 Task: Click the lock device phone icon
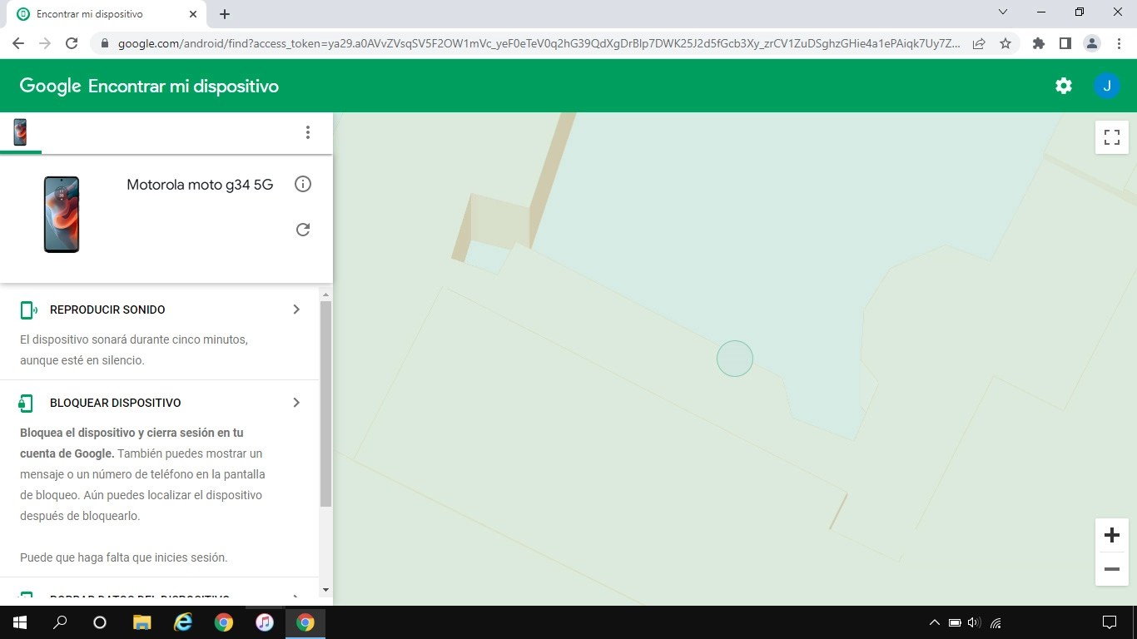pos(26,404)
